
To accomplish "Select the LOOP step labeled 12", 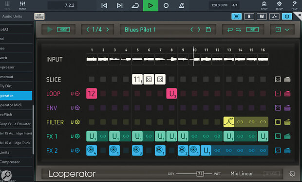I will pos(92,94).
